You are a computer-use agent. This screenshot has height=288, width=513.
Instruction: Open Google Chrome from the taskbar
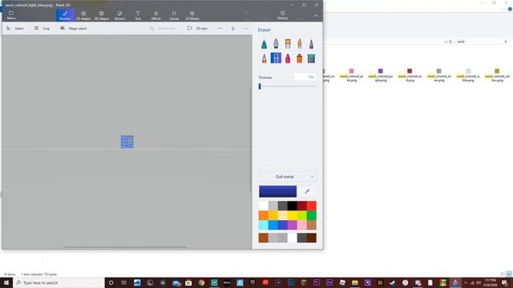[201, 282]
